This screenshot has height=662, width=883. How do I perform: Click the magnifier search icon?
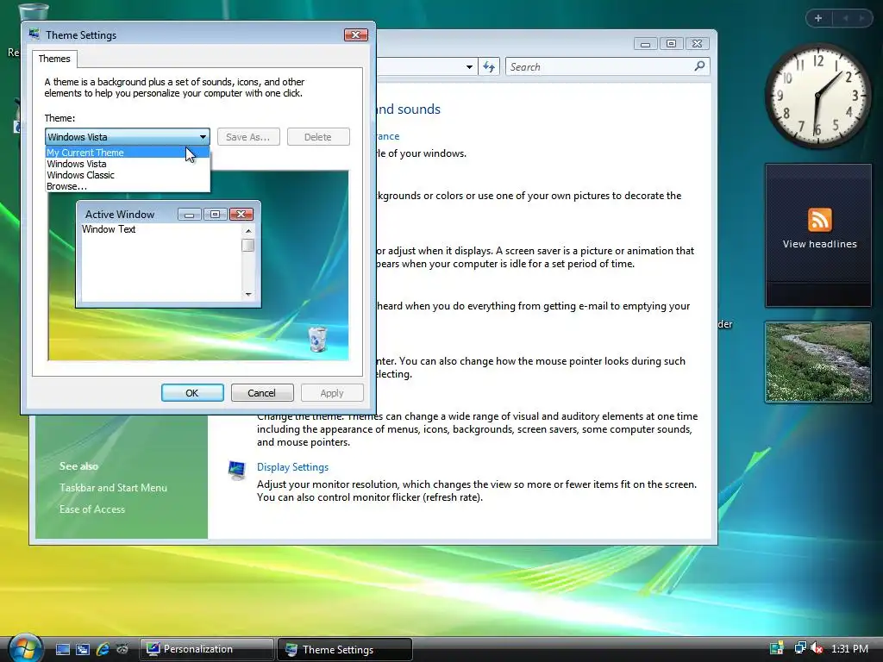[699, 66]
